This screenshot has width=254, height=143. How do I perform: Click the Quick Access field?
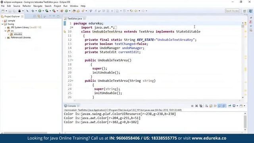pyautogui.click(x=232, y=11)
